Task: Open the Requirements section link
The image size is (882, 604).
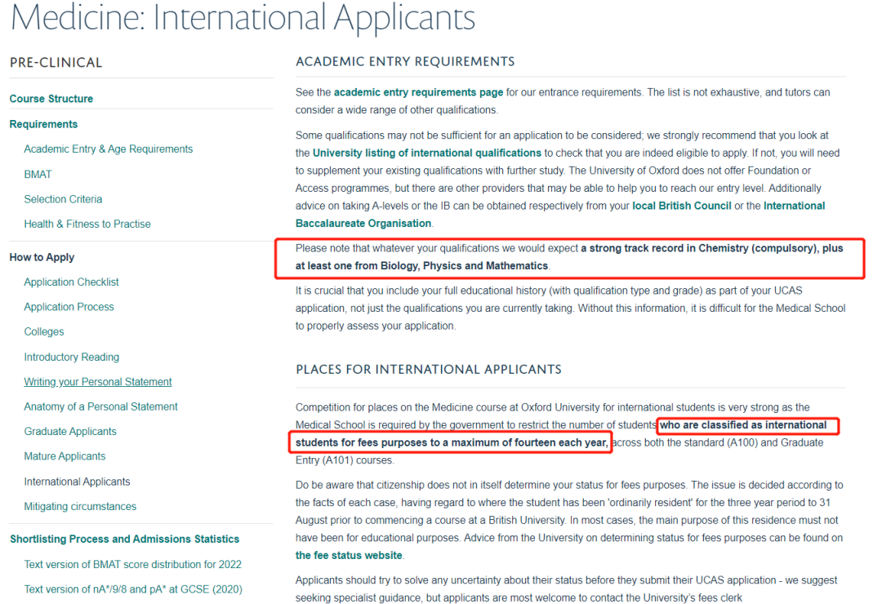Action: coord(43,124)
